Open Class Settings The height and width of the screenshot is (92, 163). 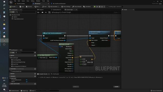pos(66,7)
